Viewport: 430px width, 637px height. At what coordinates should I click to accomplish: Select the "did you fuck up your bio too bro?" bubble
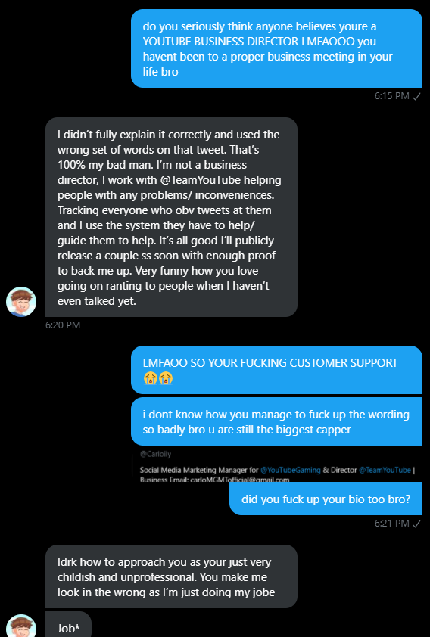(326, 499)
